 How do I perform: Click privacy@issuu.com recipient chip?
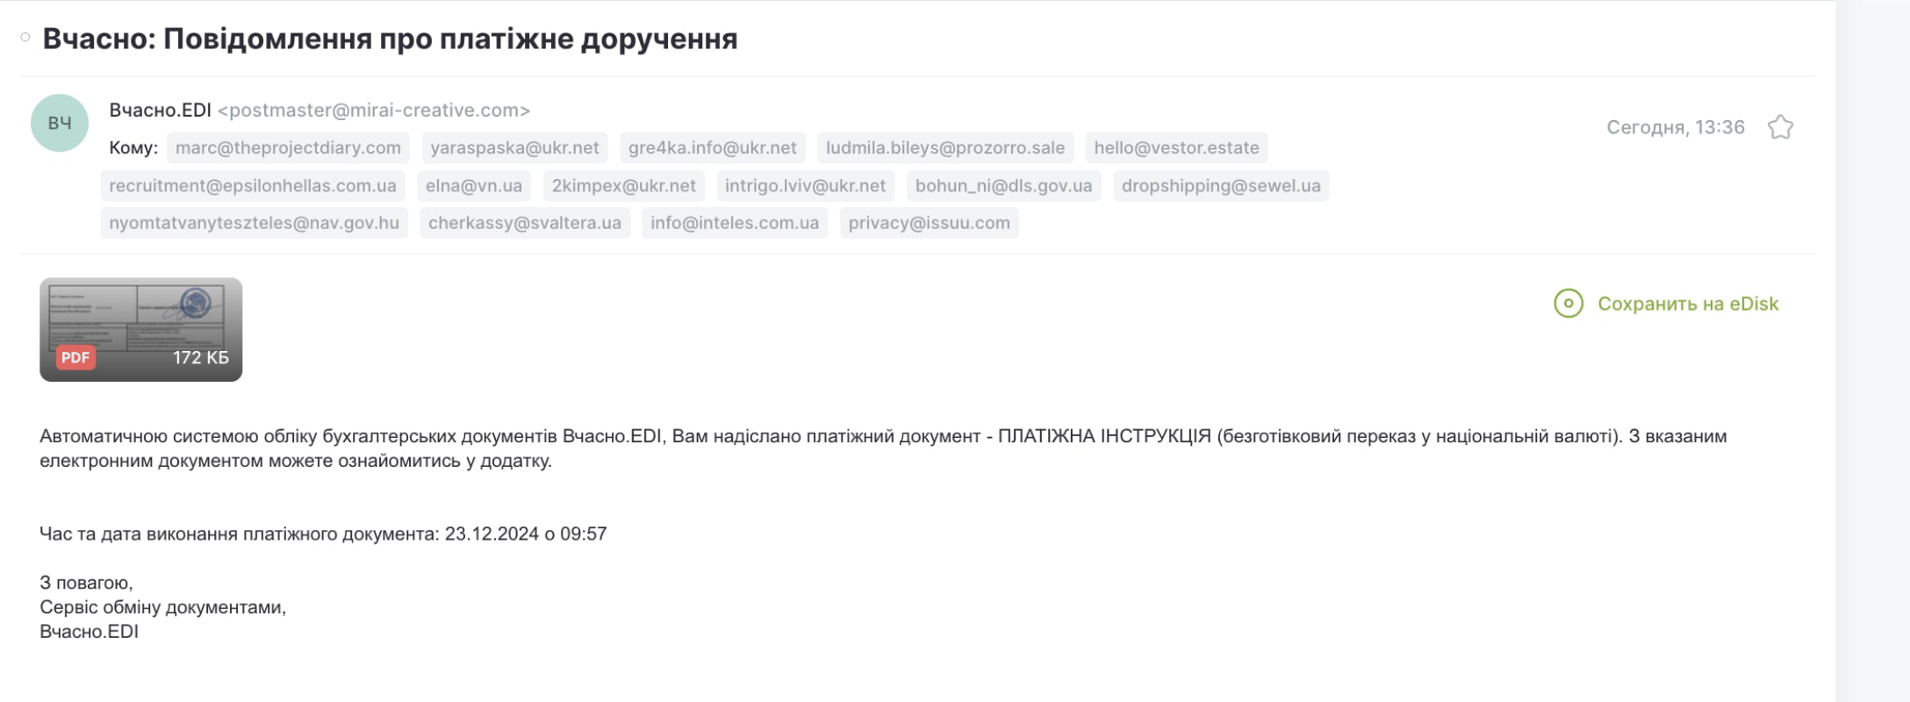929,223
